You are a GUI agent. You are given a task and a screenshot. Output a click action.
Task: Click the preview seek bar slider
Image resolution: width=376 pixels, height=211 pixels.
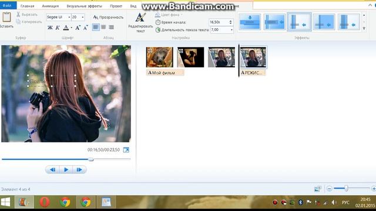point(90,159)
